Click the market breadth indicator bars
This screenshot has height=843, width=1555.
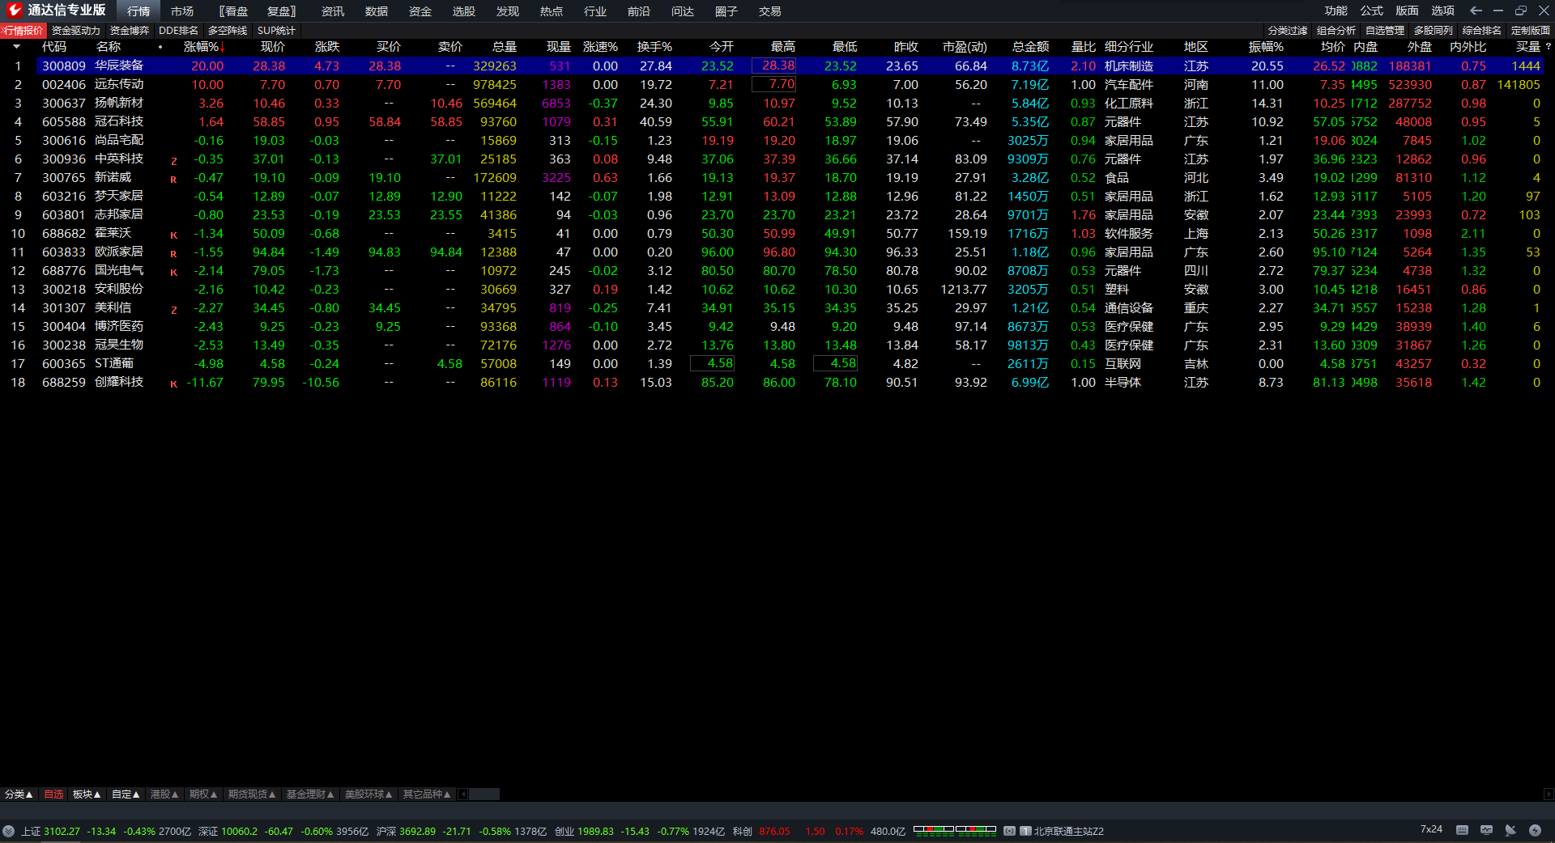[x=955, y=829]
